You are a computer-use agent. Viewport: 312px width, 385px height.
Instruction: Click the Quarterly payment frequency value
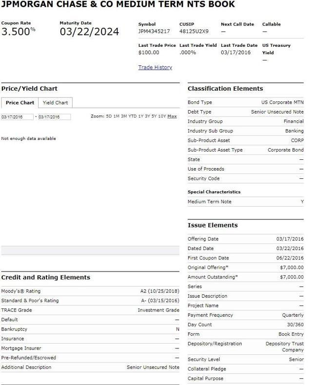(293, 315)
